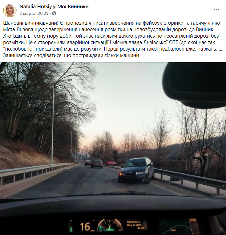Open the attached road photo
Viewport: 226px width, 235px height.
(113, 149)
